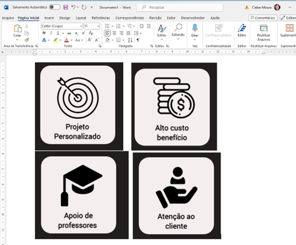The image size is (296, 245).
Task: Open the font size dropdown
Action: tap(98, 26)
